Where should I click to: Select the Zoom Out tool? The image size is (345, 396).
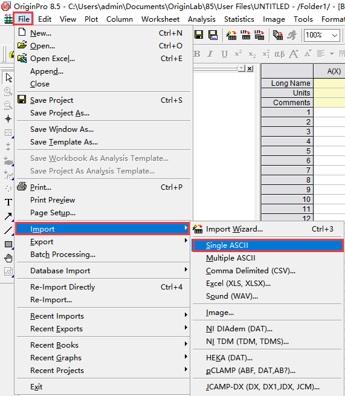8,105
